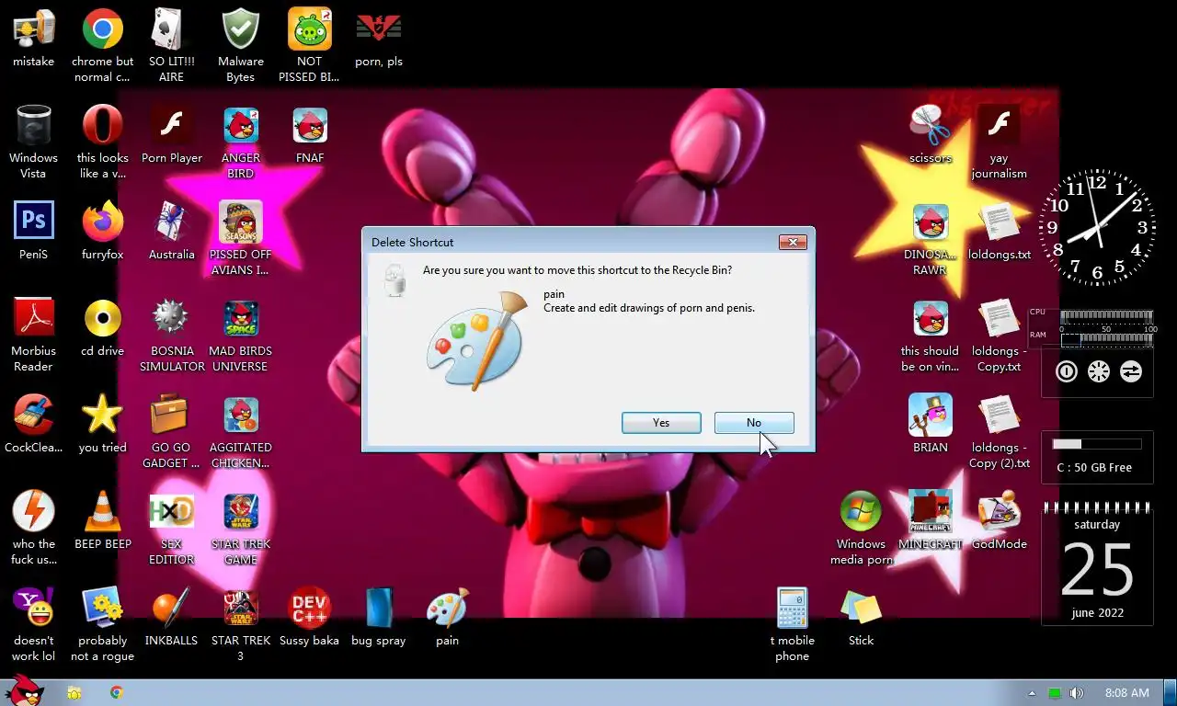Select the Photoshop 'Ps' icon
The height and width of the screenshot is (706, 1177).
click(33, 231)
